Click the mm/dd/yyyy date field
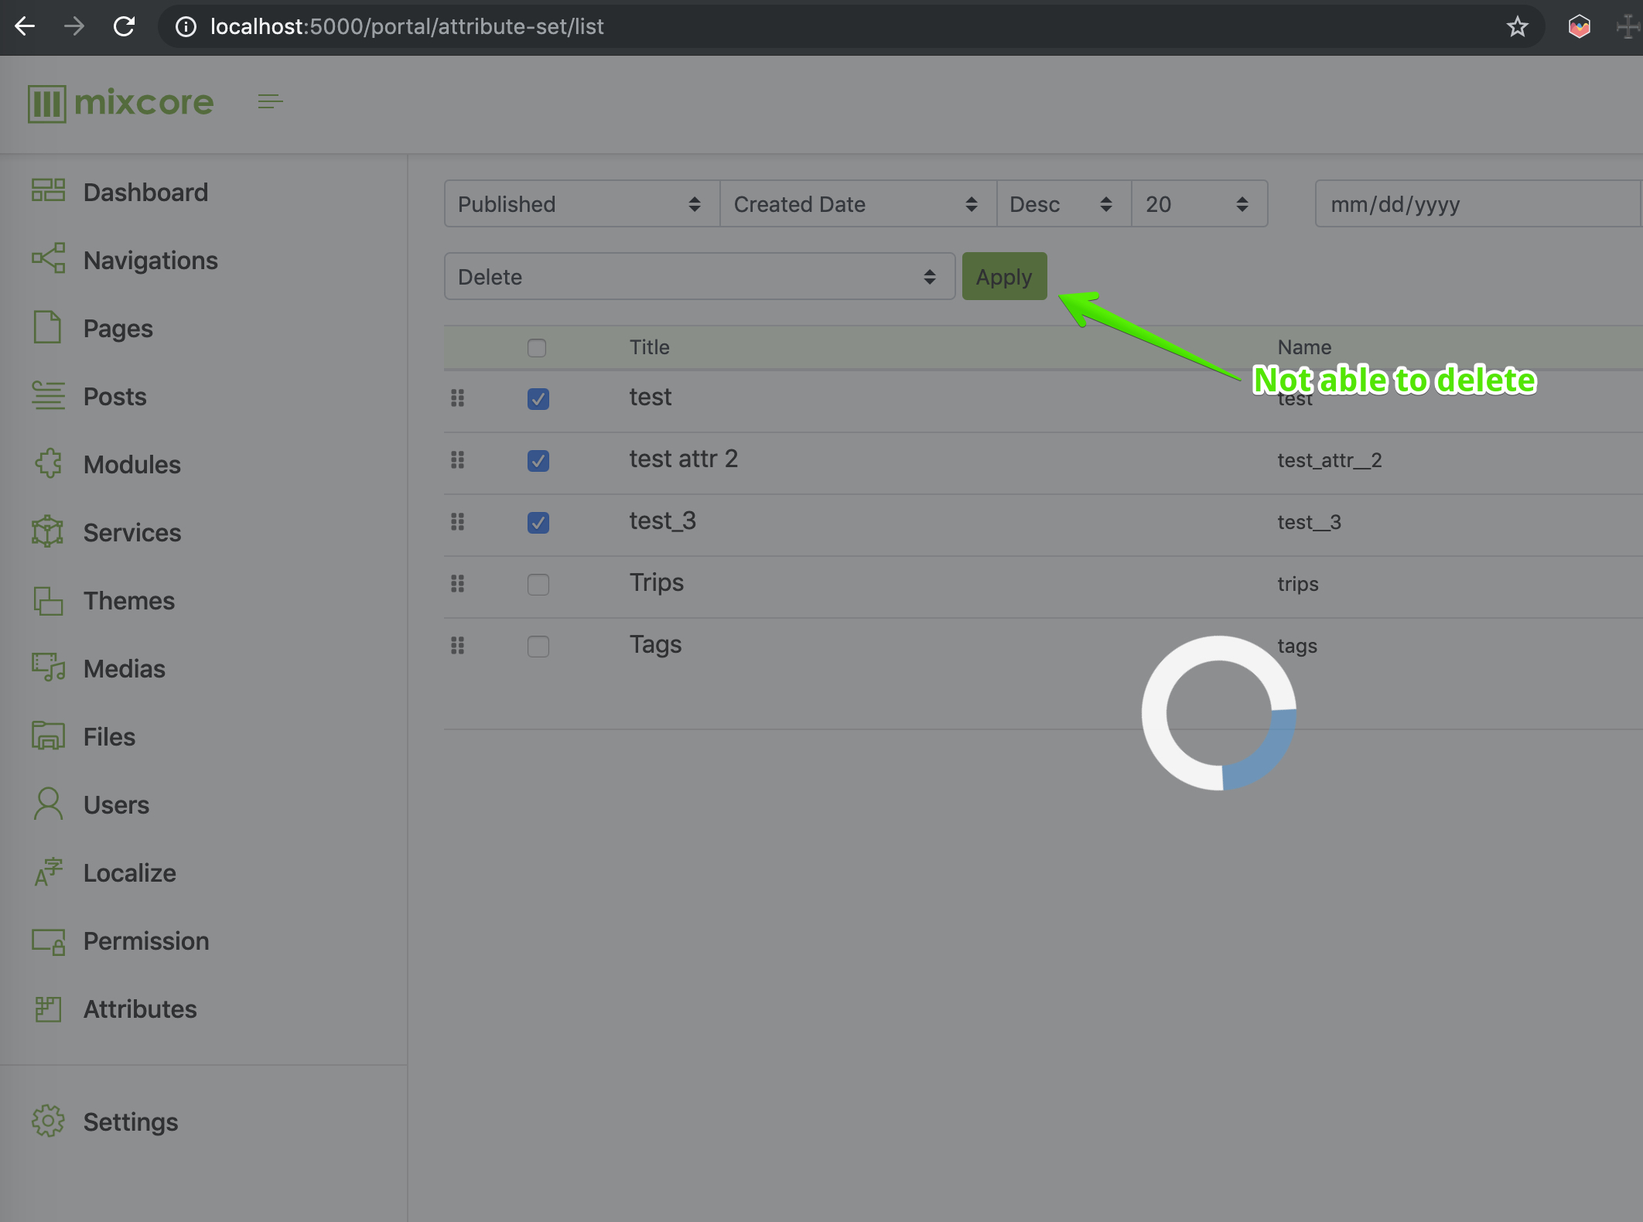The height and width of the screenshot is (1222, 1643). (x=1474, y=203)
